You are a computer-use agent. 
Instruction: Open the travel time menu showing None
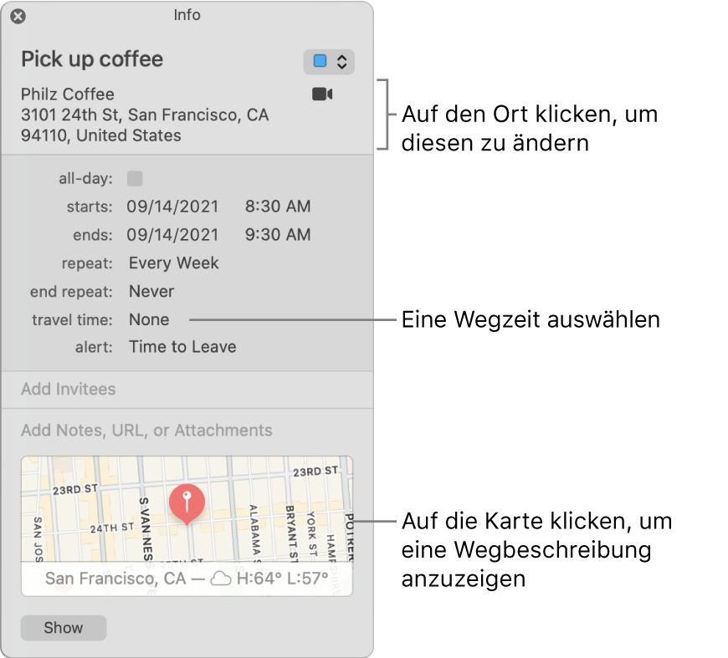149,319
